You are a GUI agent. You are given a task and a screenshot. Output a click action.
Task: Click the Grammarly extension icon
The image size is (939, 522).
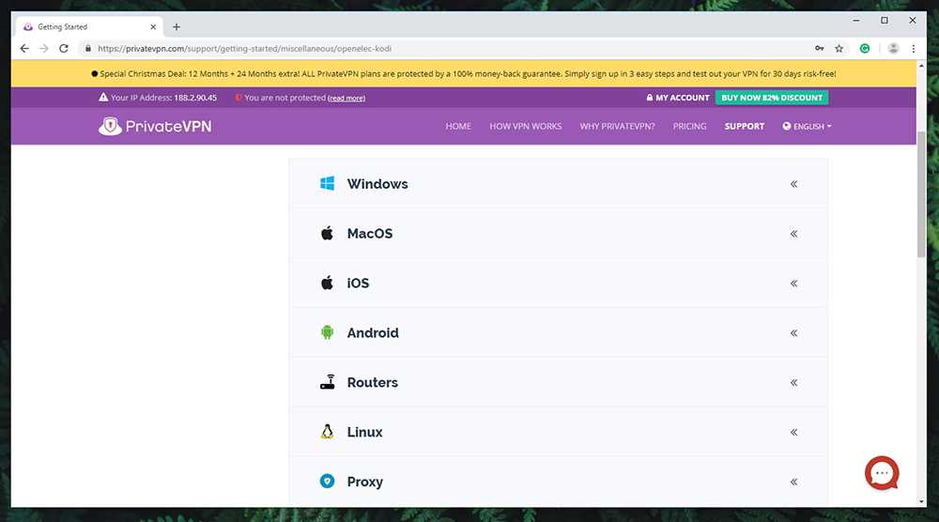[x=865, y=49]
